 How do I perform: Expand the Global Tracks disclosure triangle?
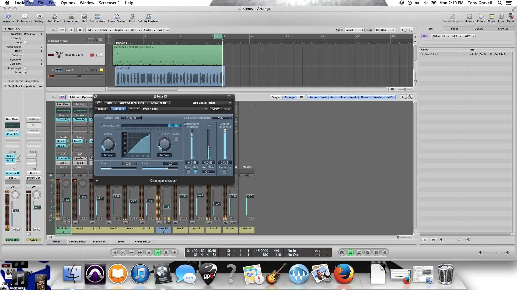click(49, 41)
